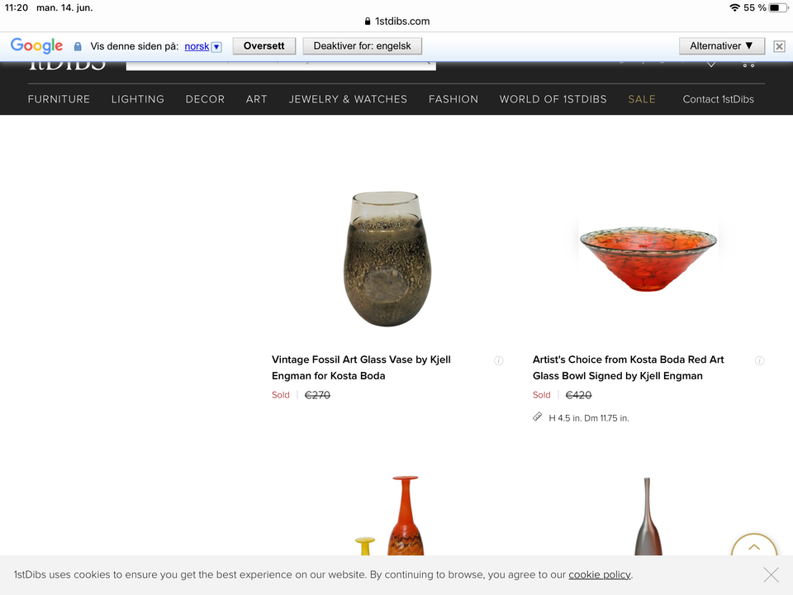Click Sold label under Red Bowl

pos(542,395)
